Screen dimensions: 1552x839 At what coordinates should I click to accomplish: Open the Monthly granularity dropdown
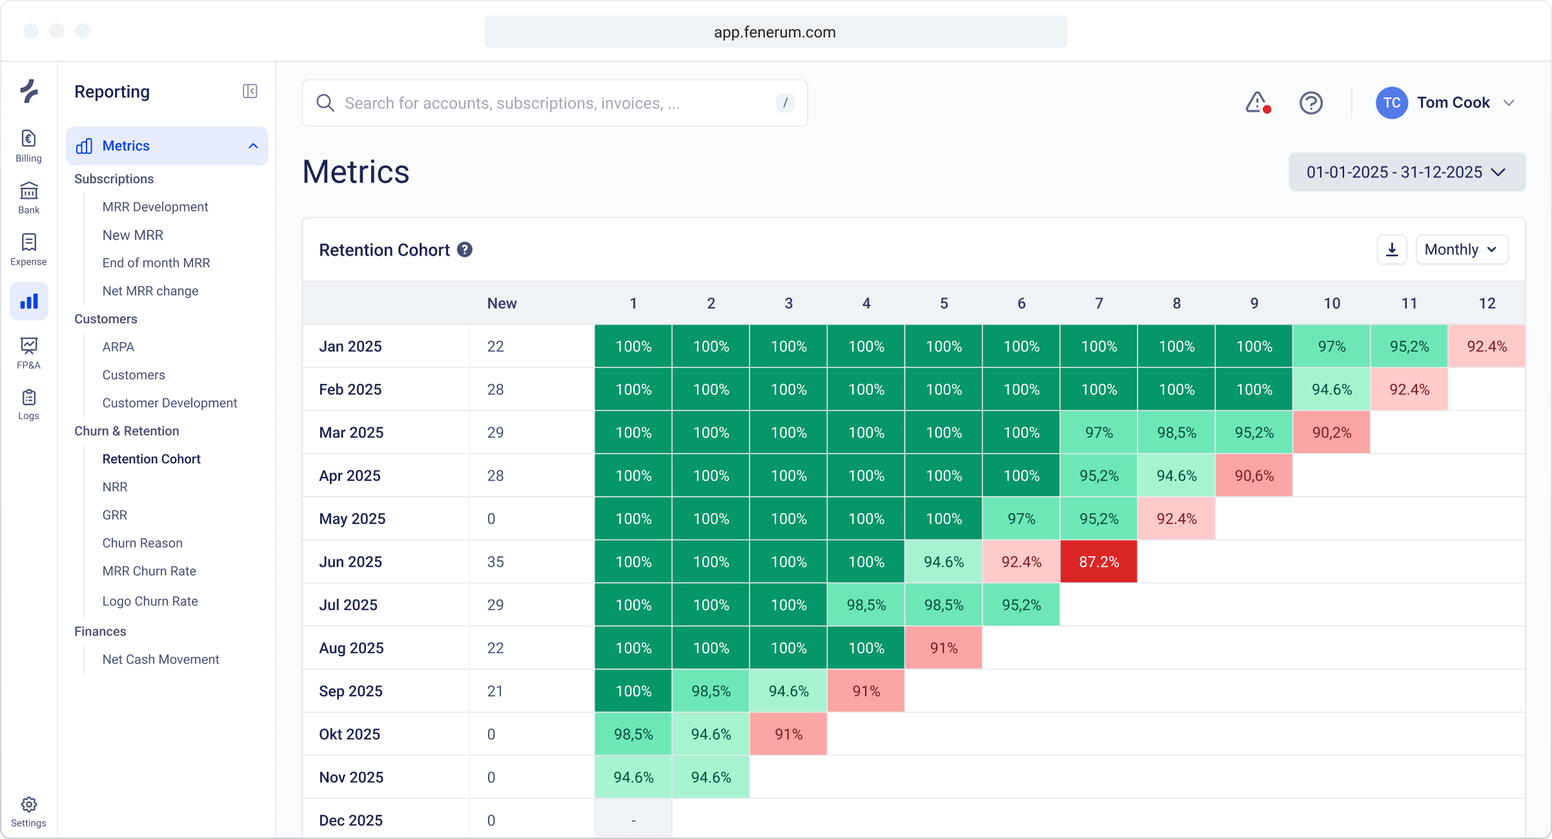point(1462,249)
